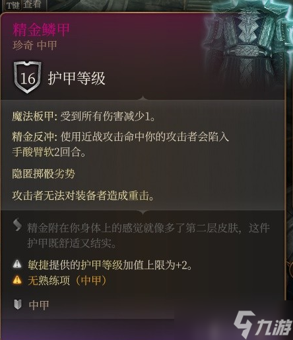Click the item title 精金鳞甲
Viewport: 293px width, 340px height.
(x=41, y=30)
